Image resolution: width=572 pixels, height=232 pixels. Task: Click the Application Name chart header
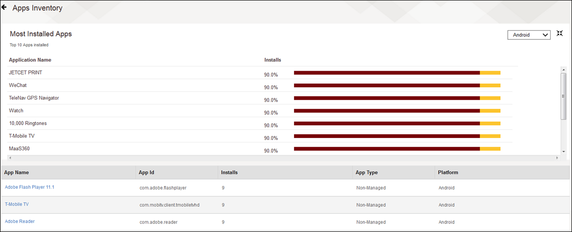[30, 60]
